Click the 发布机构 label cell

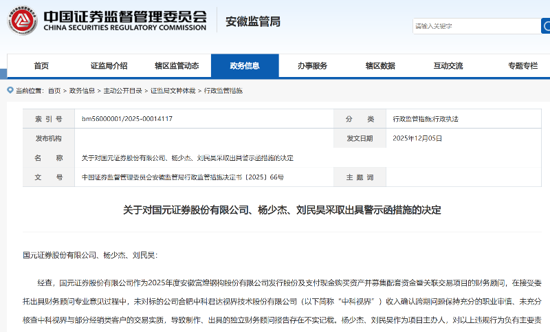click(x=49, y=138)
